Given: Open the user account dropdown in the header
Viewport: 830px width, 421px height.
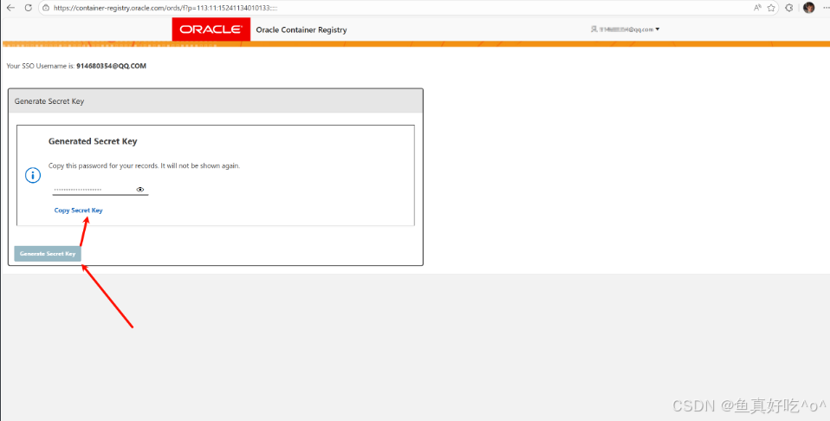Looking at the screenshot, I should tap(626, 29).
